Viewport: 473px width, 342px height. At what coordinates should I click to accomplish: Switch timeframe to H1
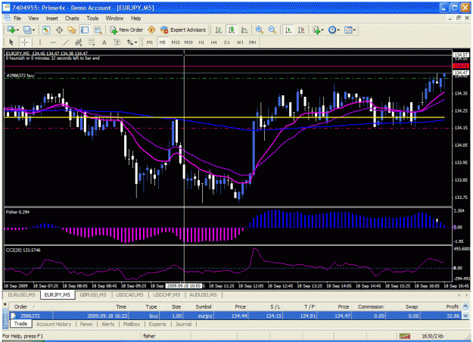coord(201,42)
